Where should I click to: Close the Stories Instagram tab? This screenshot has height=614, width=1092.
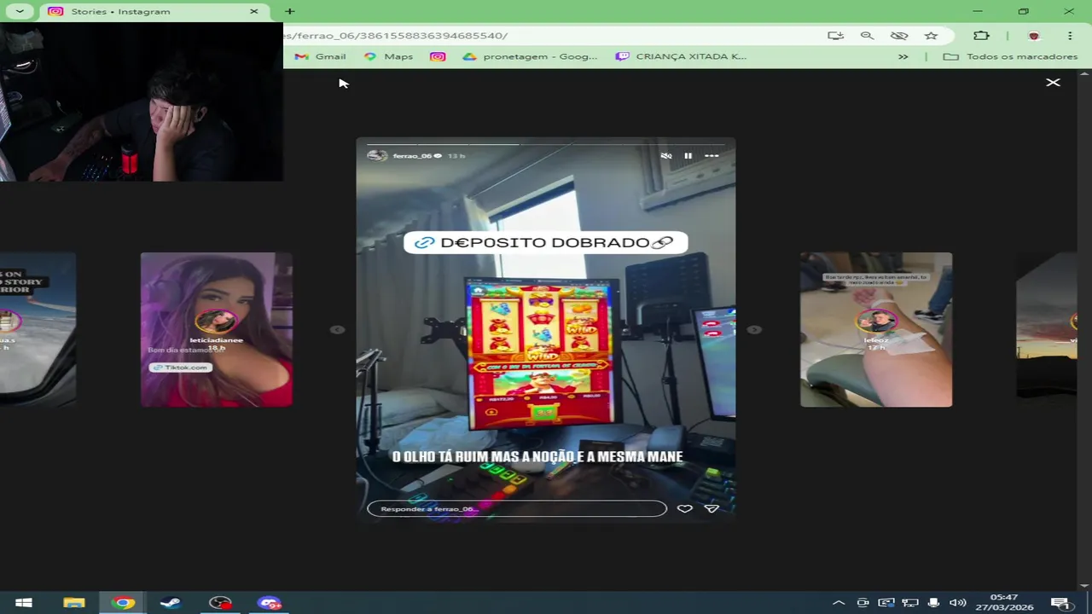[x=253, y=11]
